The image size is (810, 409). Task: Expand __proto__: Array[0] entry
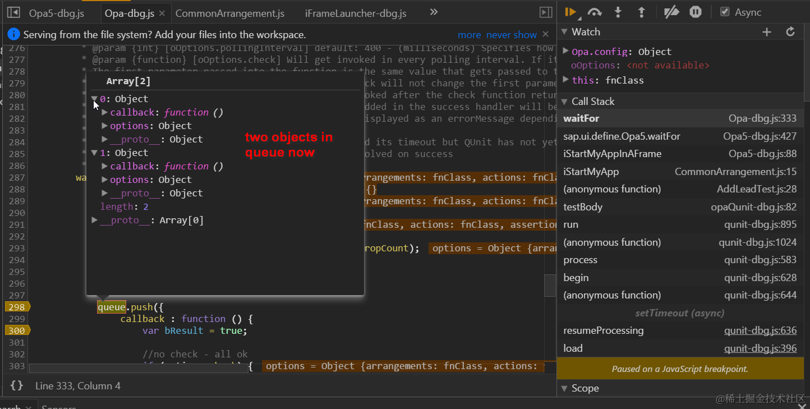[95, 220]
